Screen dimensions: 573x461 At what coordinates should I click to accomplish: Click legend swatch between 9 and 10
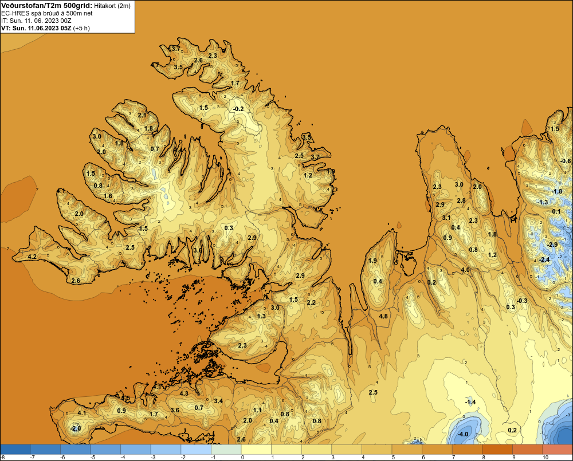pos(527,450)
